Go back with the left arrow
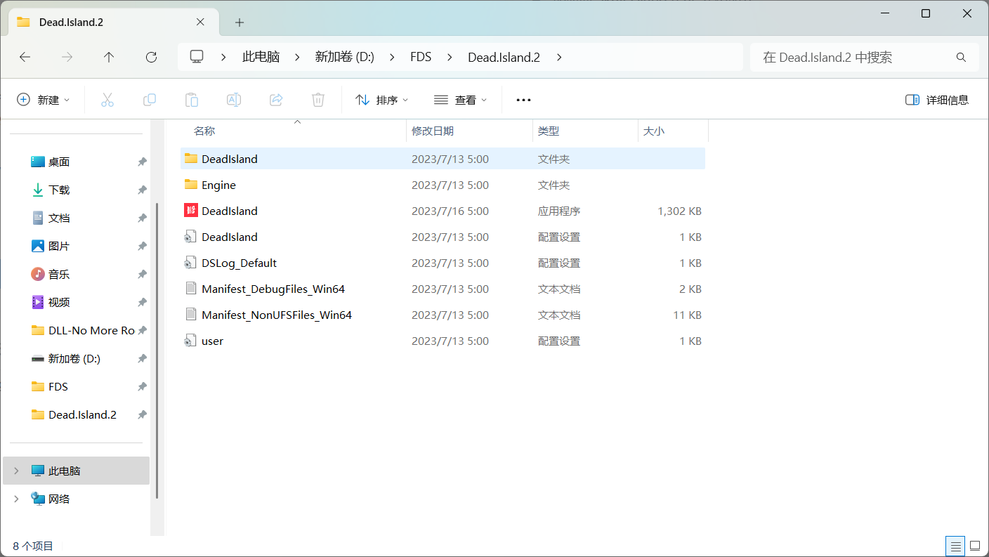 (x=25, y=58)
